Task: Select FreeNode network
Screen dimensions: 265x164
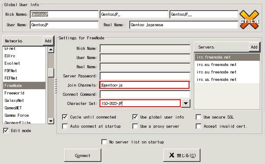Action: point(24,86)
